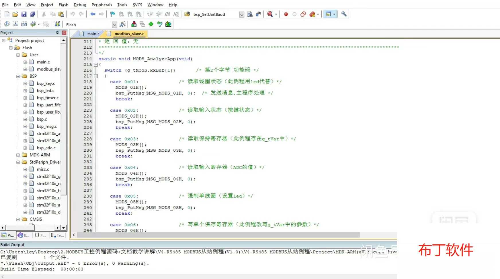Viewport: 500px width, 279px height.
Task: Expand the MDK-ARM folder
Action: pos(18,155)
